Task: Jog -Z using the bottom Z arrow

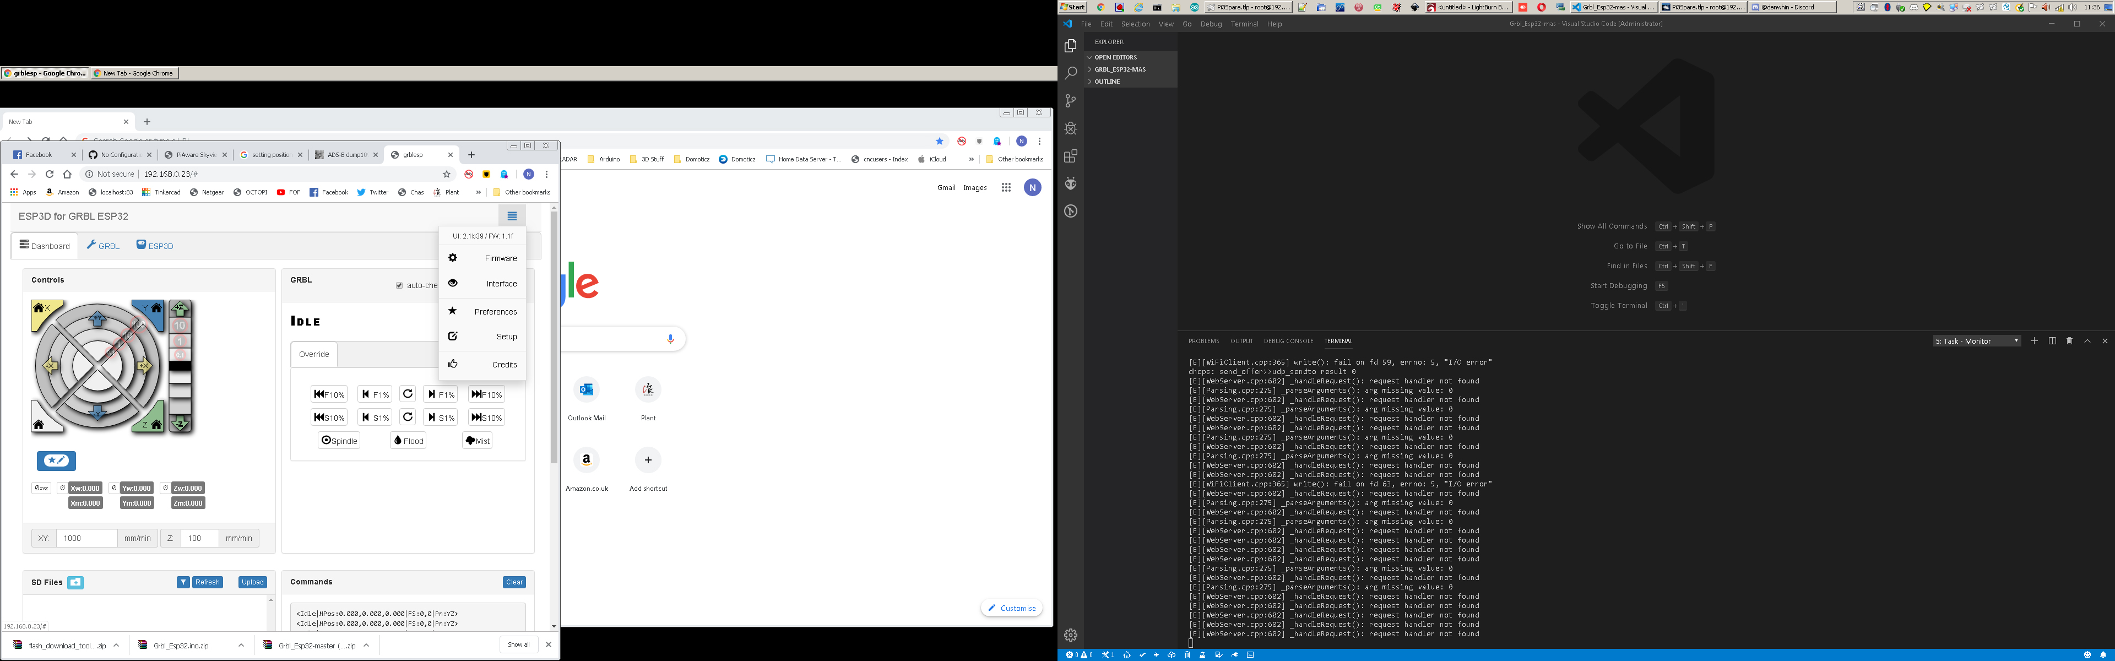Action: click(x=180, y=424)
